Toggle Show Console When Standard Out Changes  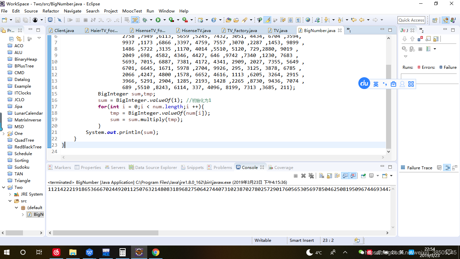[x=345, y=176]
